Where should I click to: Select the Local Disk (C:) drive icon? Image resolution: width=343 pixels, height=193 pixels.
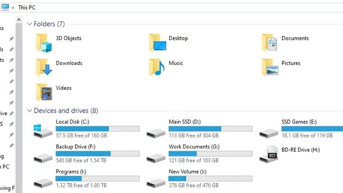pyautogui.click(x=43, y=131)
